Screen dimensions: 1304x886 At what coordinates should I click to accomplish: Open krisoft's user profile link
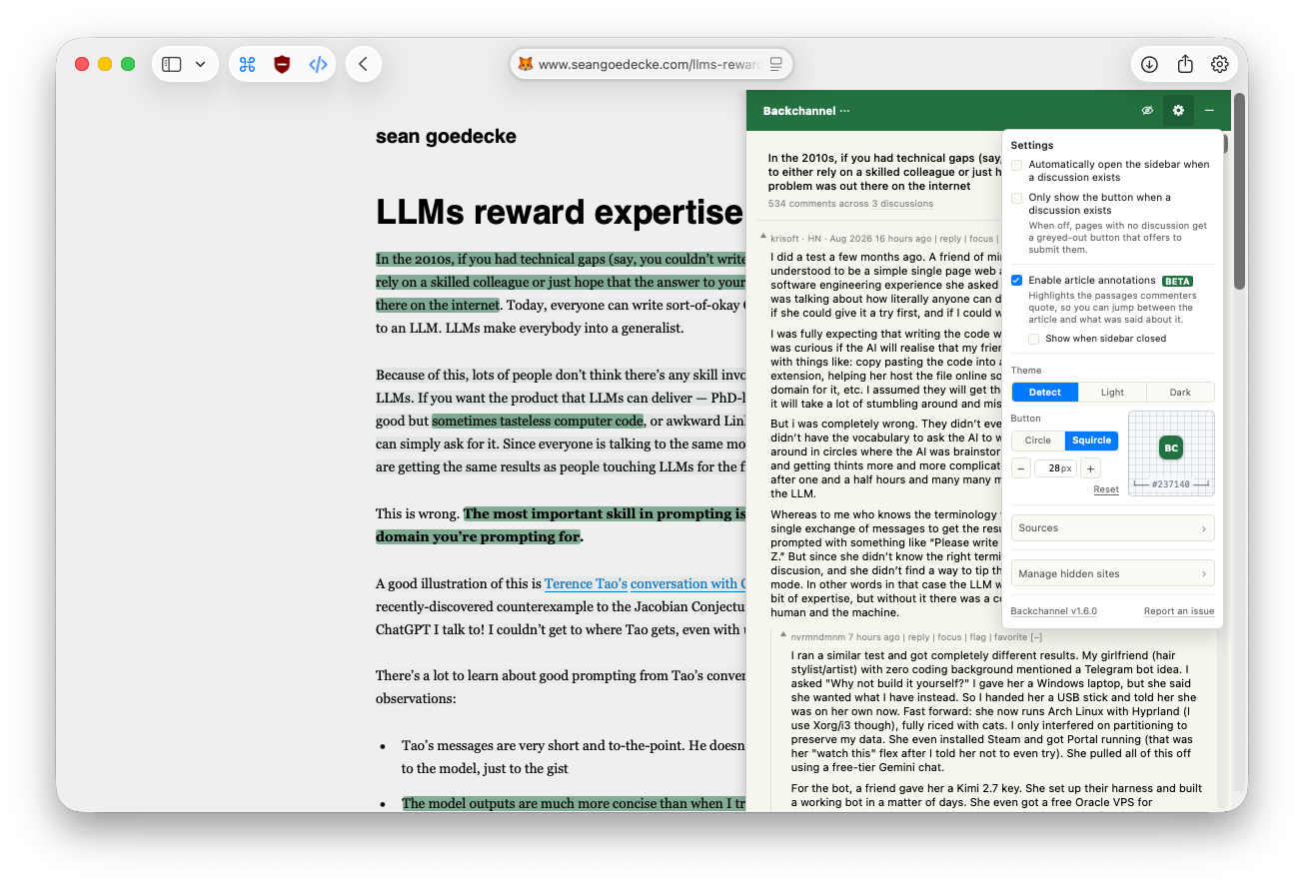(x=785, y=239)
